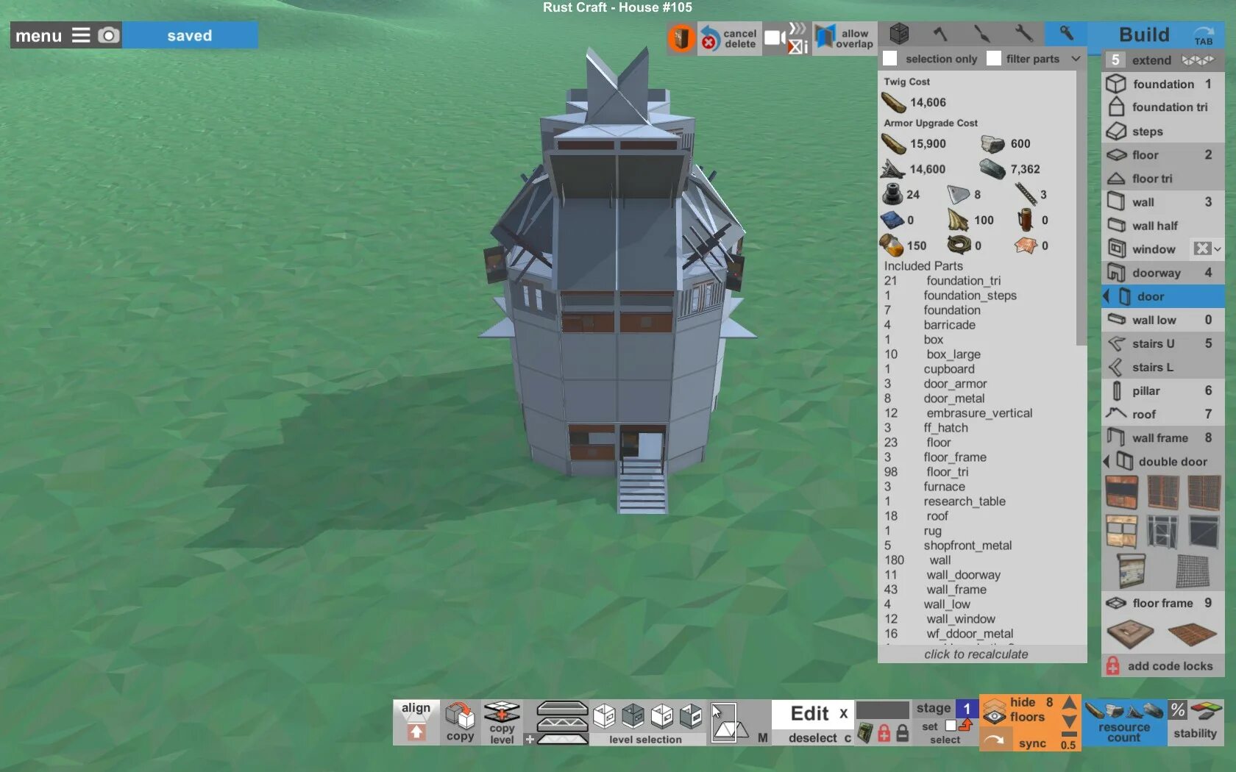The image size is (1236, 772).
Task: Click the saved status button
Action: point(190,35)
